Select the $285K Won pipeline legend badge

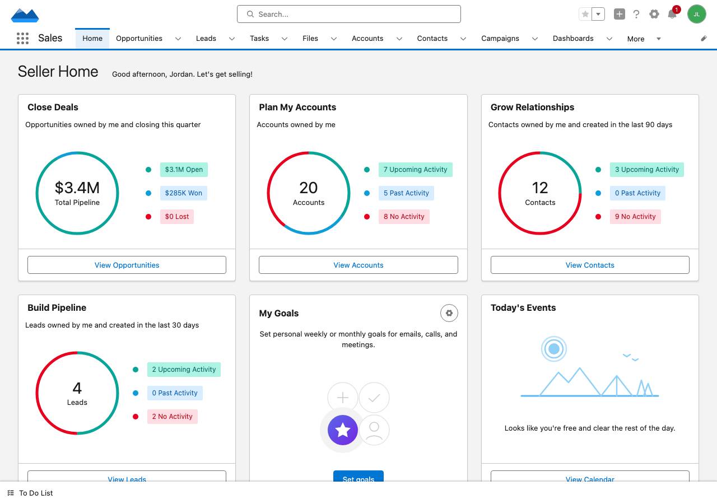tap(184, 193)
